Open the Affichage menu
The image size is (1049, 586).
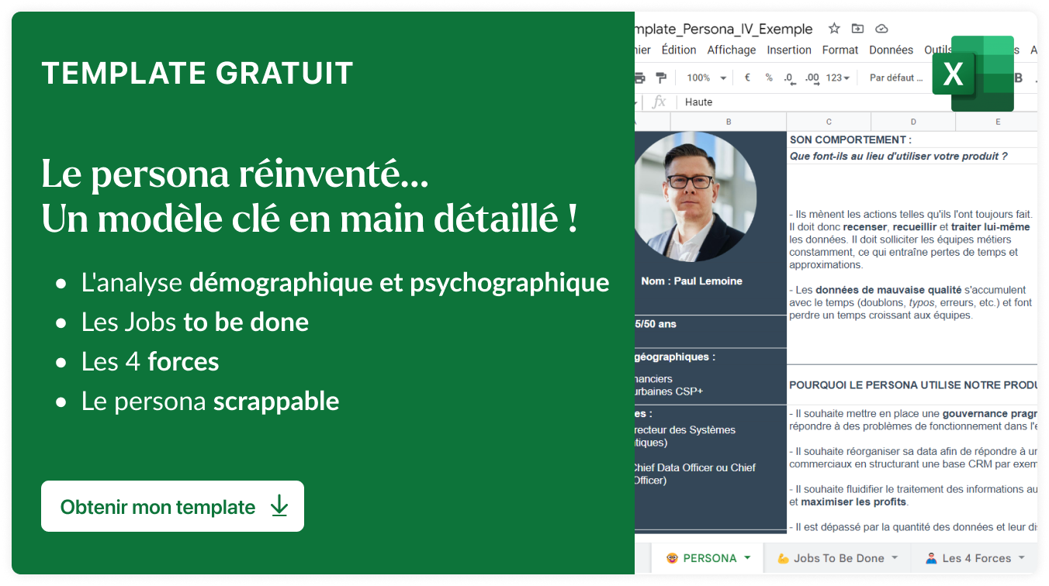[731, 50]
